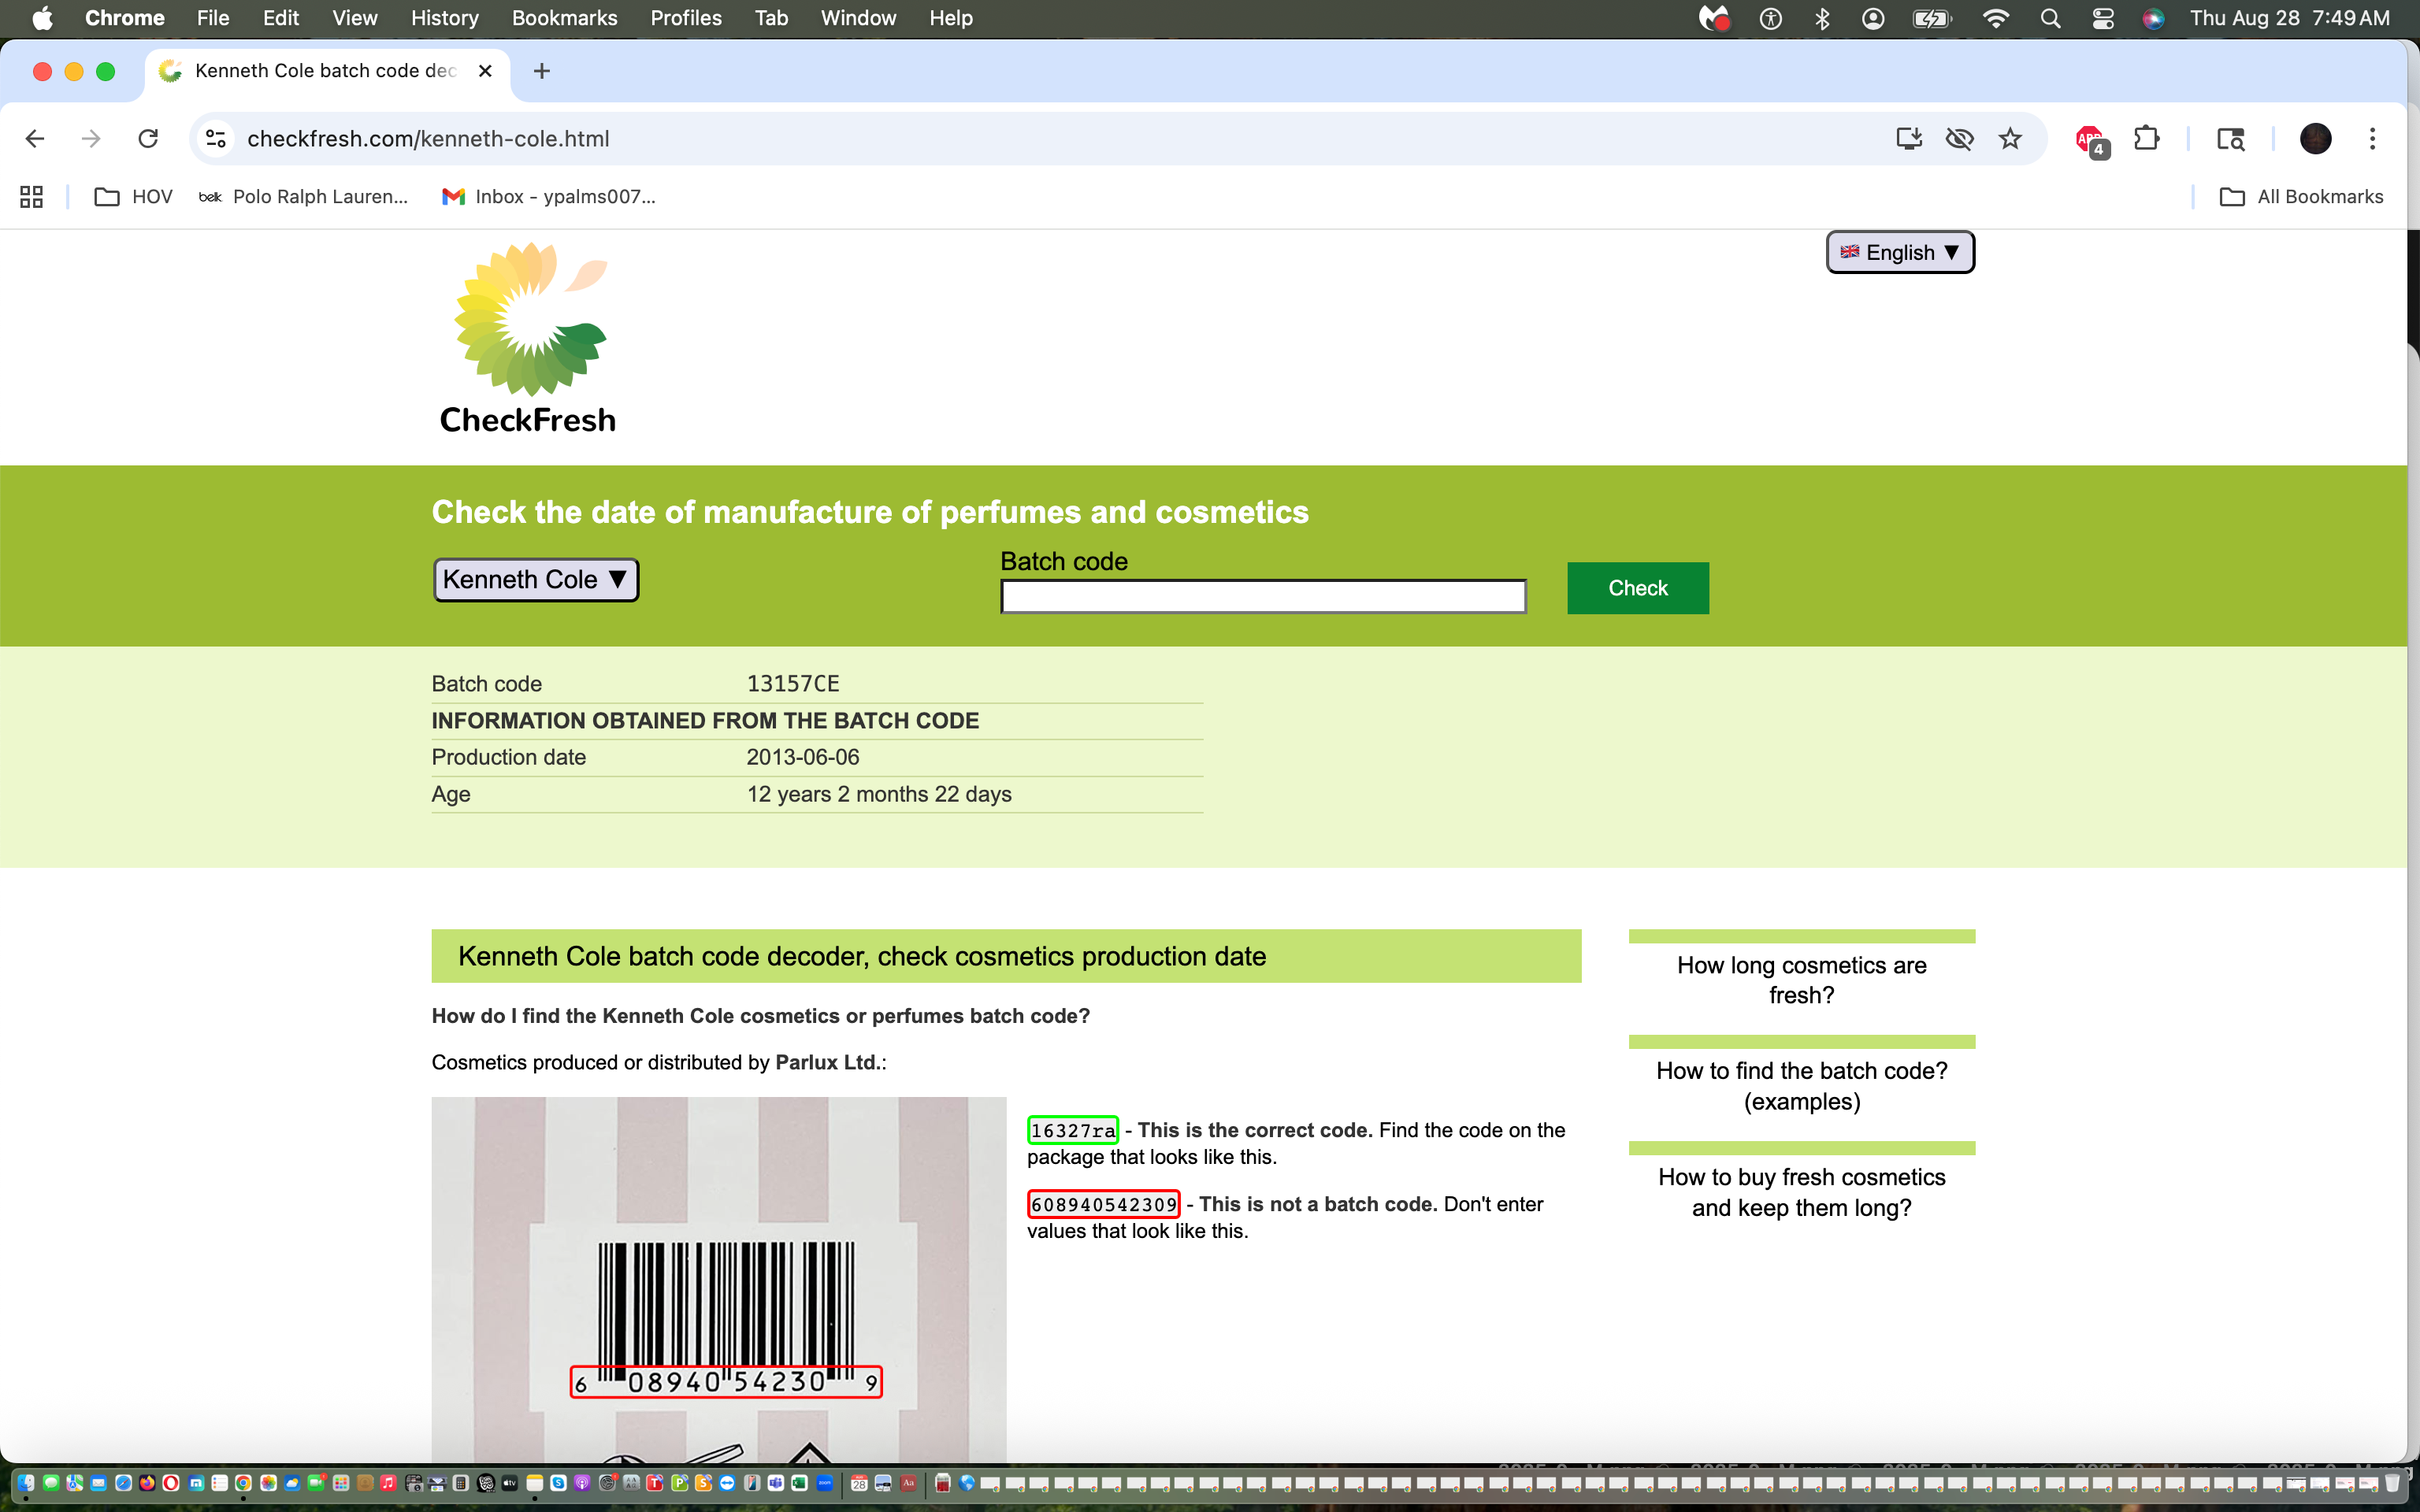Open the apps grid icon in bookmarks bar
This screenshot has width=2420, height=1512.
[x=32, y=197]
